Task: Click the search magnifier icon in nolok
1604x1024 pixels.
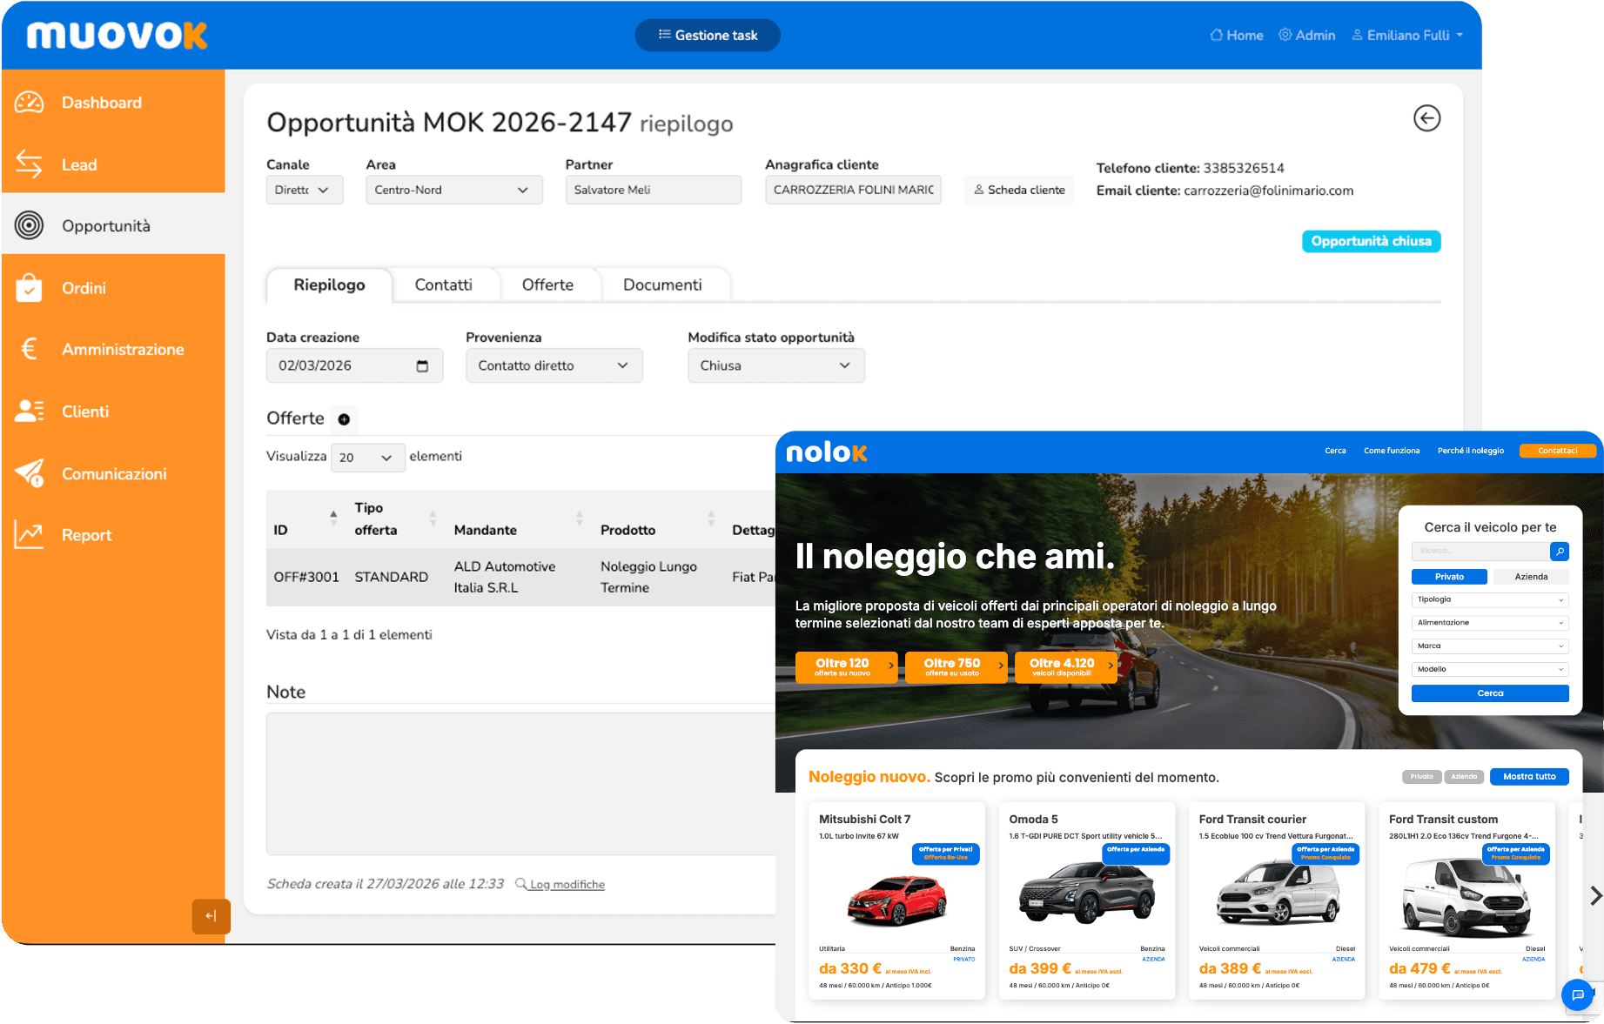Action: click(1560, 551)
